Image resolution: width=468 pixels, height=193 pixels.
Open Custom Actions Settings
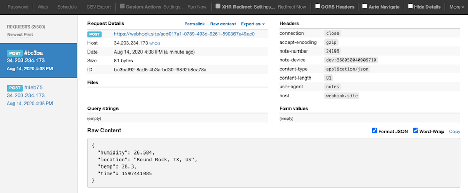tap(174, 7)
